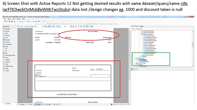
Task: Click the green Add icon in Report Explorer
Action: click(x=134, y=29)
